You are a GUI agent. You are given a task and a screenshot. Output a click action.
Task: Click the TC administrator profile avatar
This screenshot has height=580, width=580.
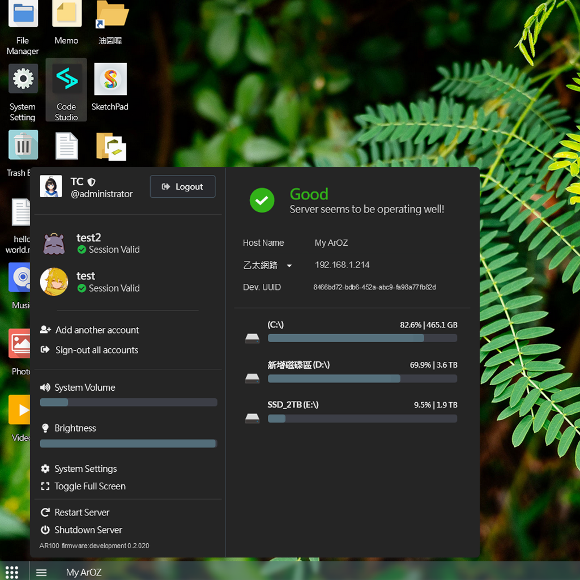[51, 186]
